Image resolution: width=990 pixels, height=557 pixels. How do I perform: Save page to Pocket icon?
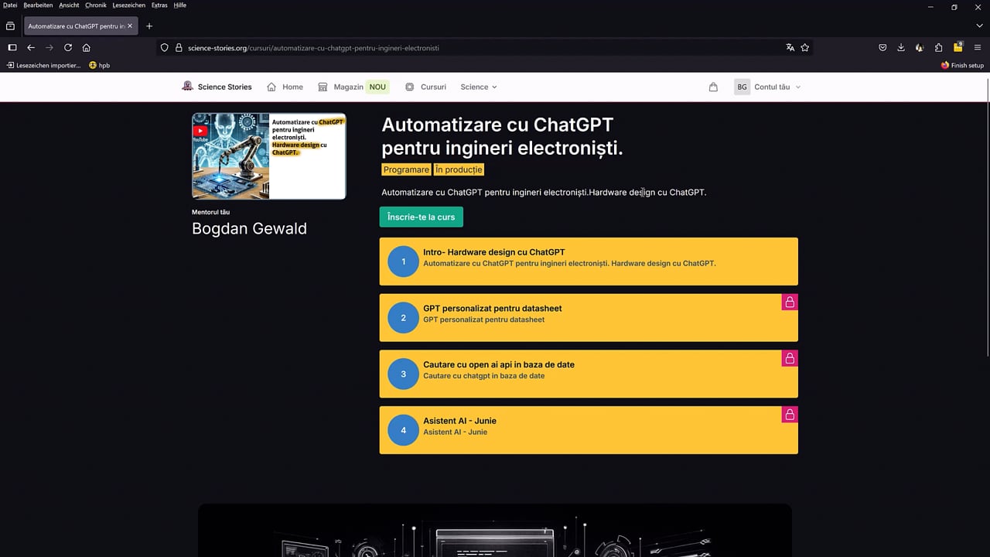[x=882, y=47]
